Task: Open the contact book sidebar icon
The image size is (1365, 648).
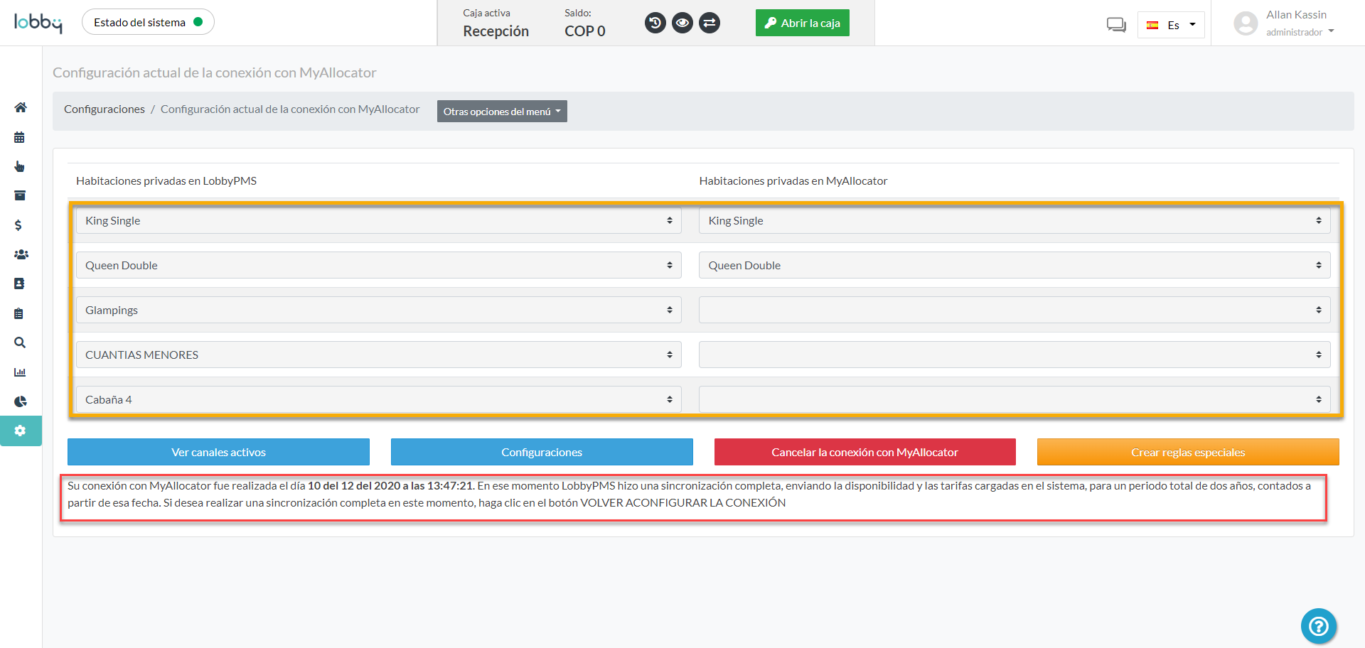Action: coord(19,283)
